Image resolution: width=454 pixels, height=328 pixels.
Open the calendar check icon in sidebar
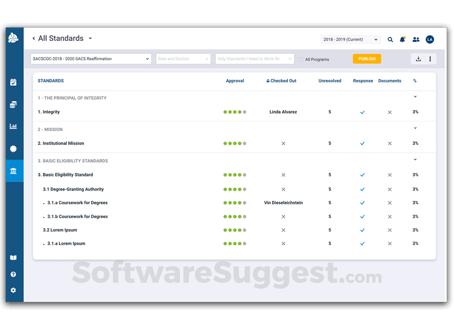14,82
